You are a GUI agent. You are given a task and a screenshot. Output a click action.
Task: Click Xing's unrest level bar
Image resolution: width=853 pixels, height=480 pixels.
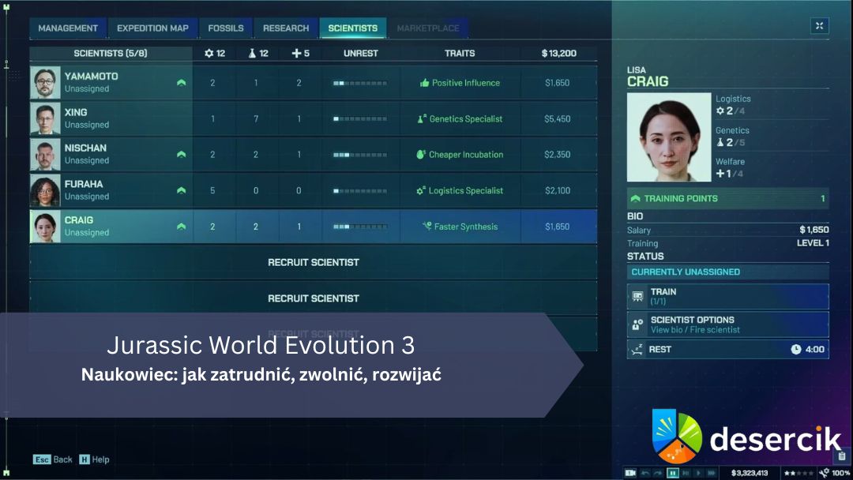tap(360, 119)
